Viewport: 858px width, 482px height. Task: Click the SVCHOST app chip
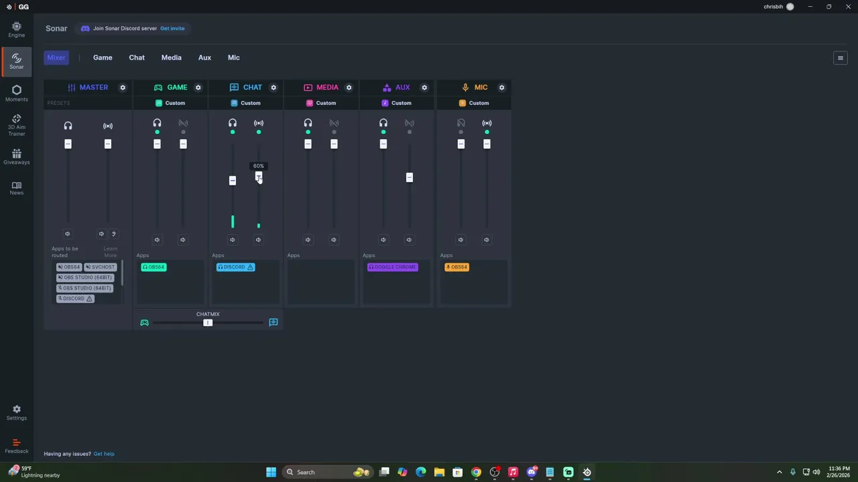(101, 267)
